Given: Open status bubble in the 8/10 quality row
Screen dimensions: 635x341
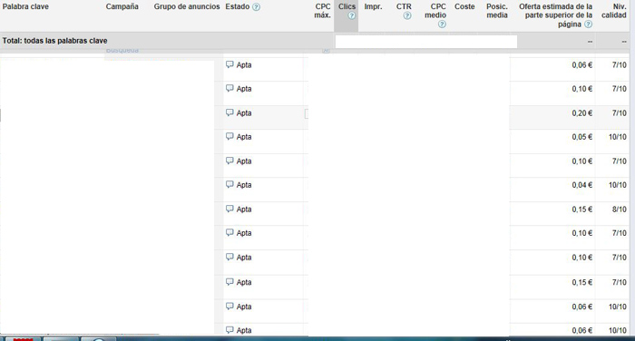Looking at the screenshot, I should tap(230, 209).
